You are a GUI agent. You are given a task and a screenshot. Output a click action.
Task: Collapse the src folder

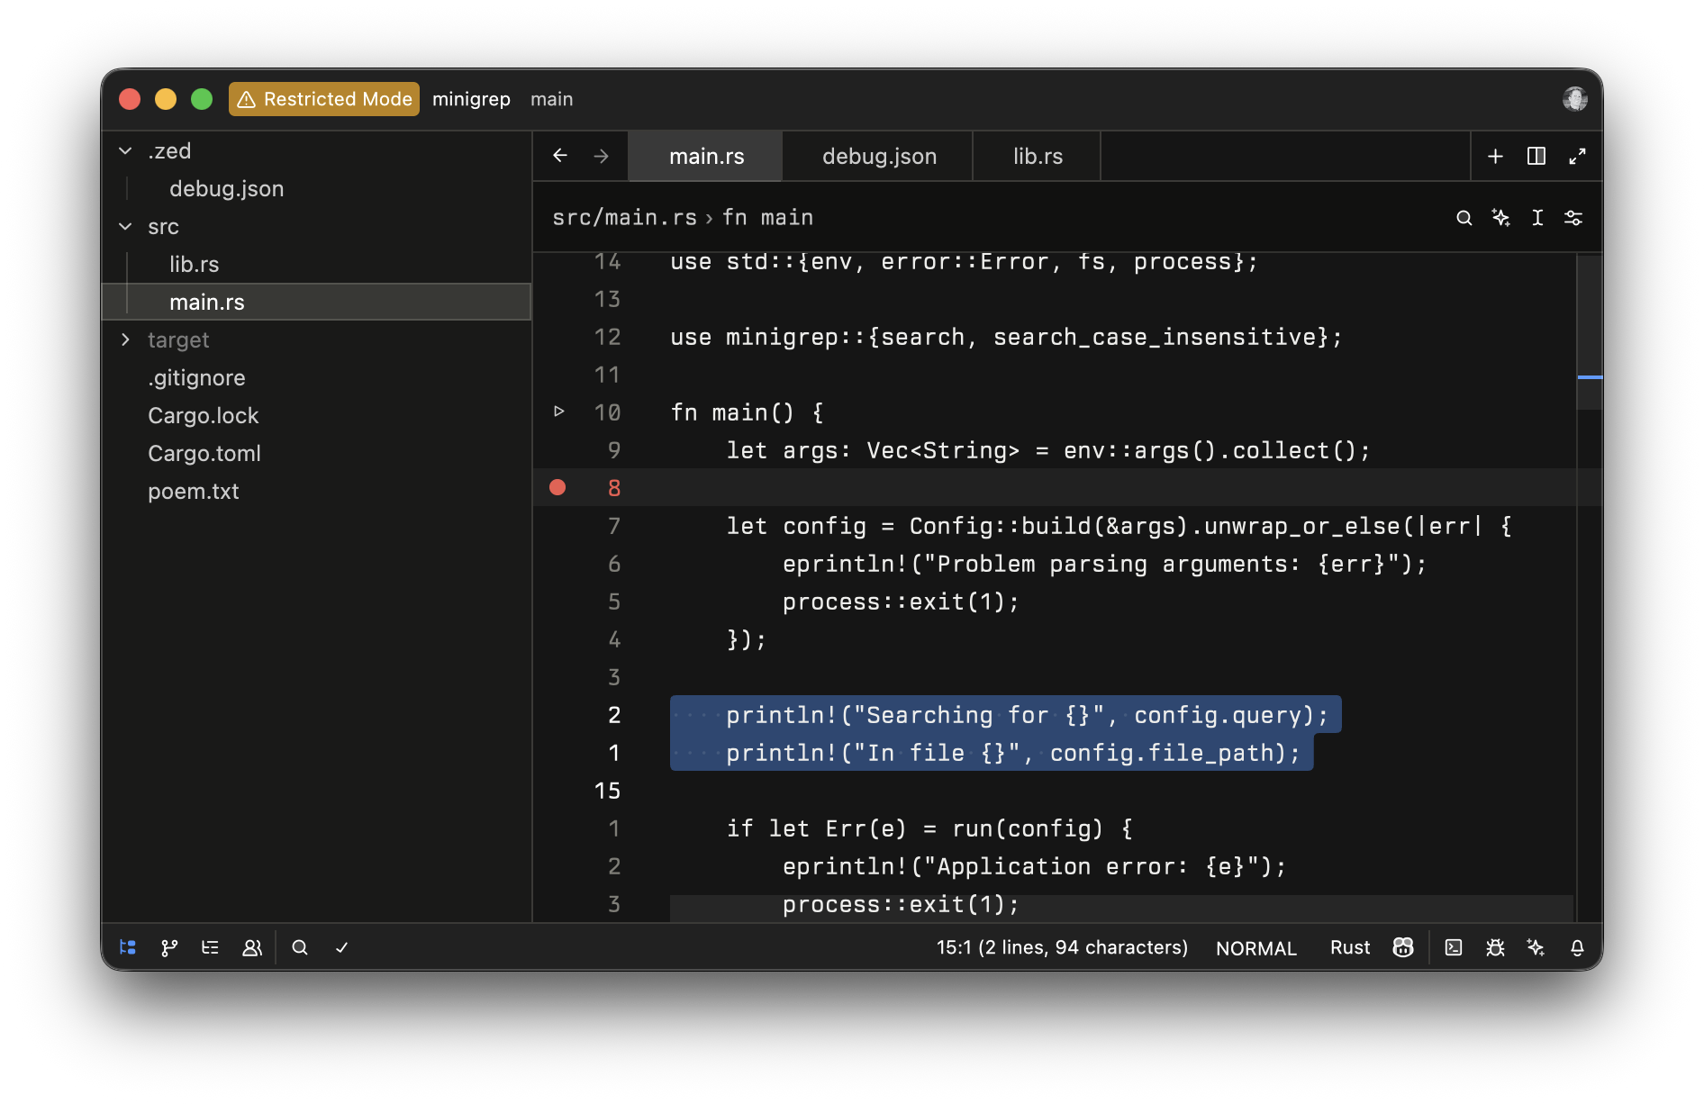125,226
